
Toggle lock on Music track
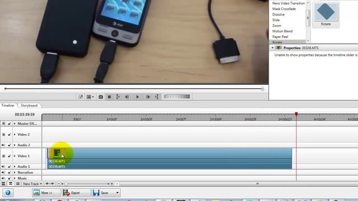(x=9, y=178)
